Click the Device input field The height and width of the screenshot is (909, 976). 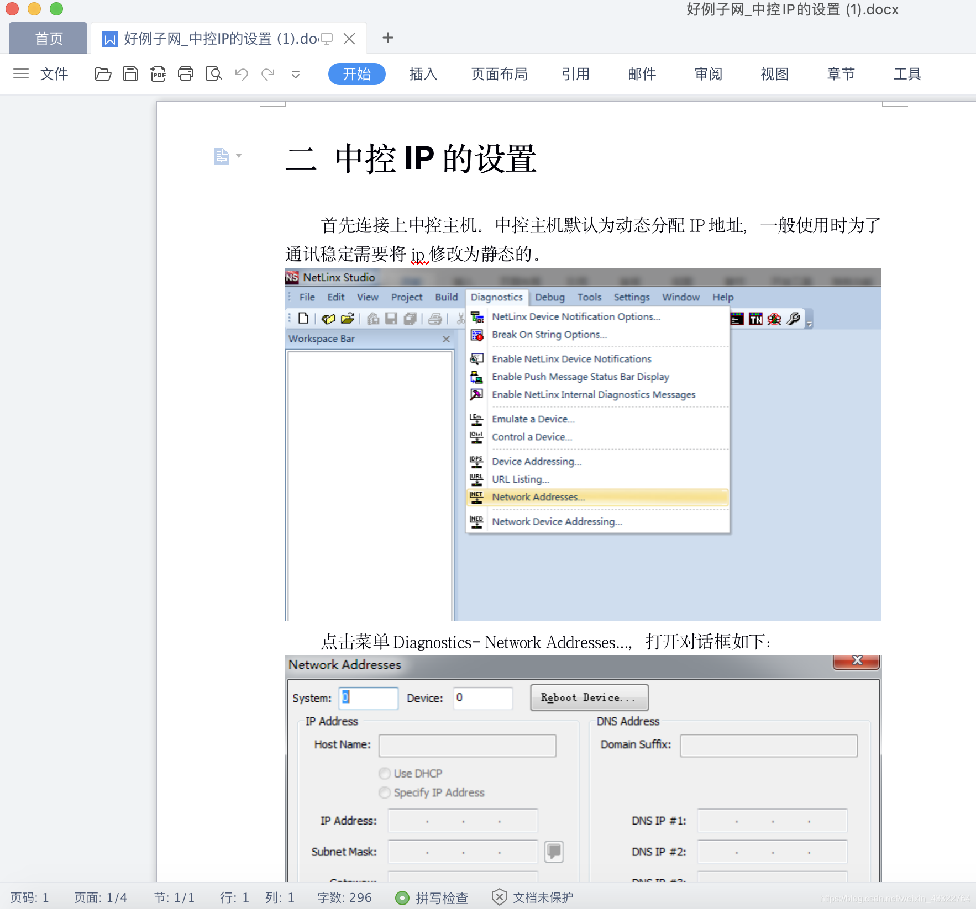tap(483, 698)
